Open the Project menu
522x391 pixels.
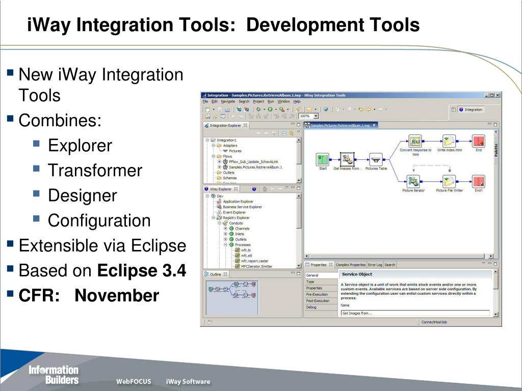[x=258, y=101]
